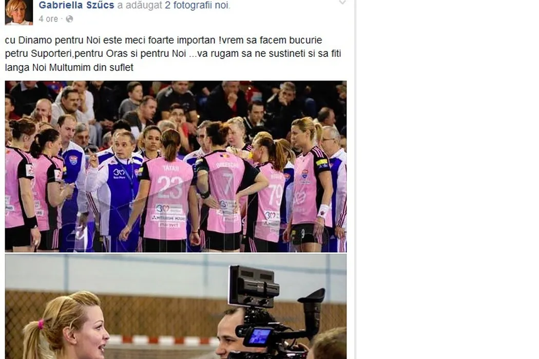Open the '2 fotografii noi' link

pos(196,5)
